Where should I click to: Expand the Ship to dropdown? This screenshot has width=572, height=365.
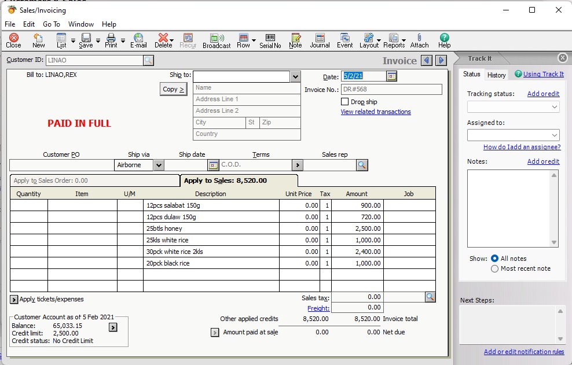tap(295, 76)
